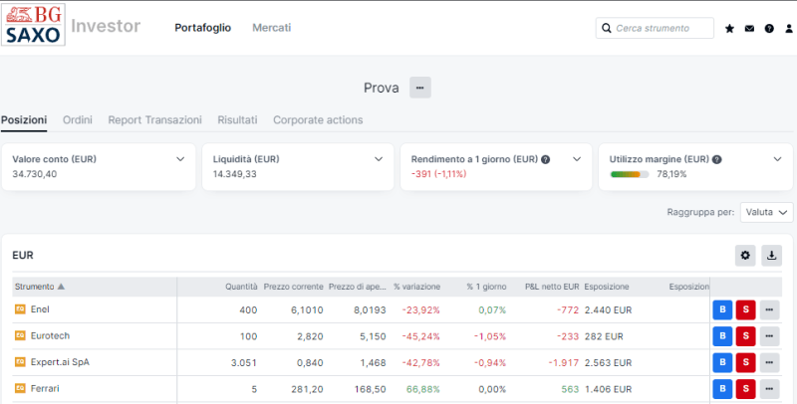Click sort arrow on Strumento column
Image resolution: width=797 pixels, height=404 pixels.
(x=61, y=287)
